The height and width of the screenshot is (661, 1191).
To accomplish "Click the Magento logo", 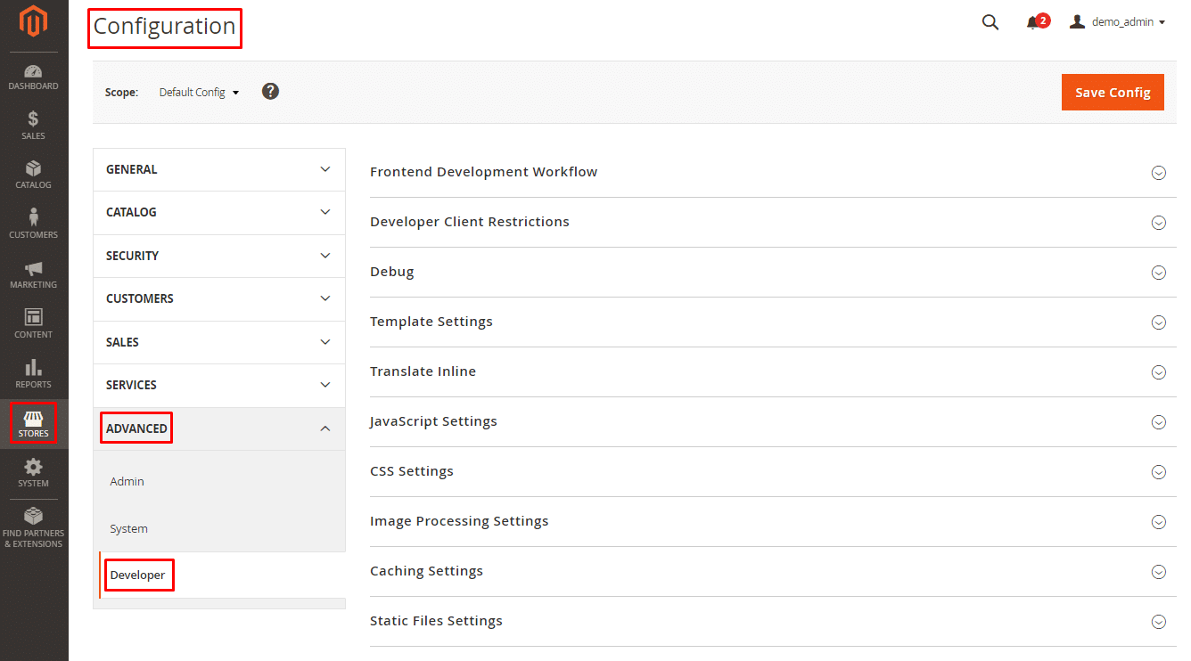I will tap(34, 22).
